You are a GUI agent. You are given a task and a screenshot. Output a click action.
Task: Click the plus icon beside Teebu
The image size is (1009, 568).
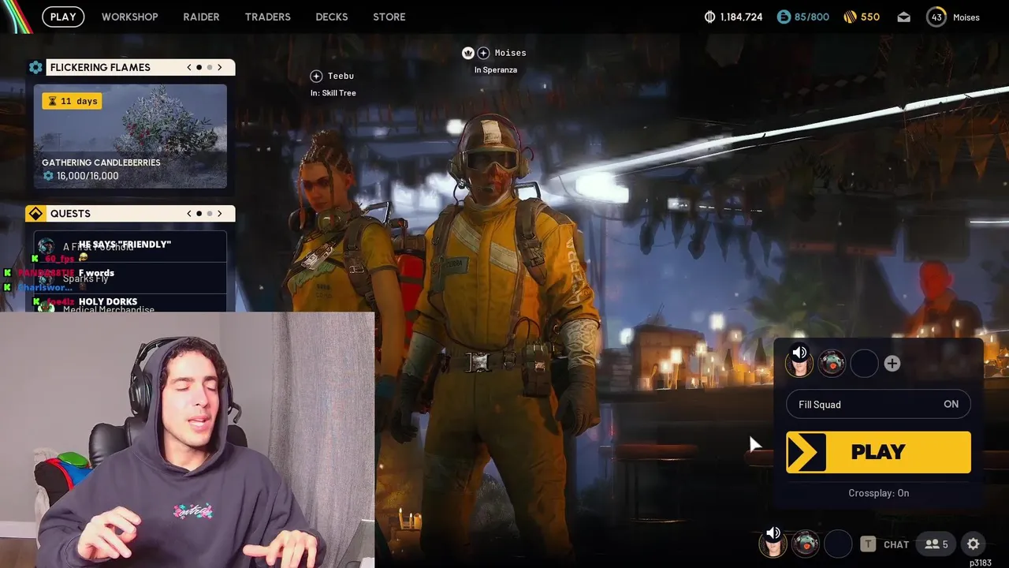coord(316,76)
